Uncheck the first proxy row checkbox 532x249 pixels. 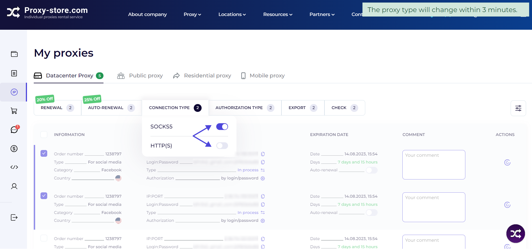click(x=44, y=153)
